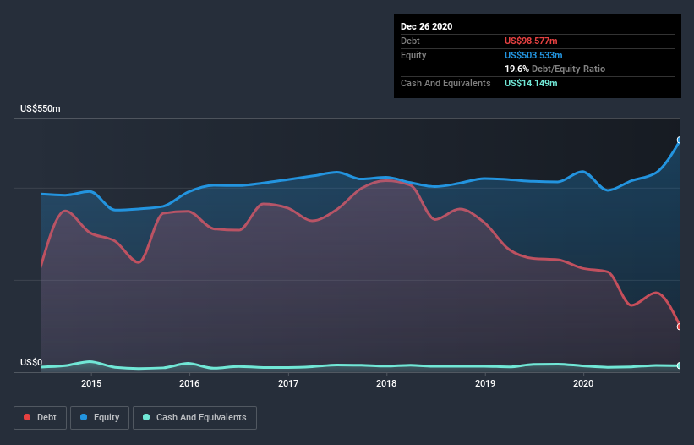
Task: Click the 2019 x-axis label
Action: (485, 383)
